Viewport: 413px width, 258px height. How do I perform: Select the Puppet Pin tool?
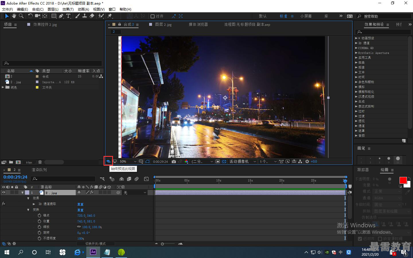click(x=110, y=16)
